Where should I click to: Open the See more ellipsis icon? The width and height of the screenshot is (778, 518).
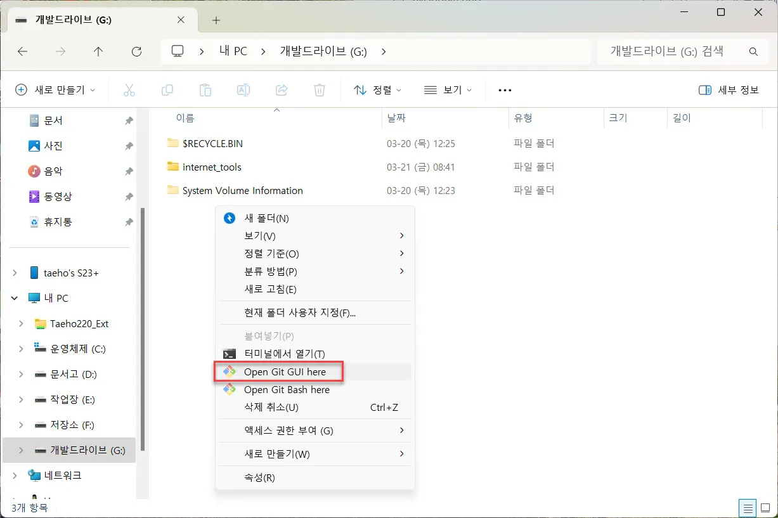pyautogui.click(x=504, y=89)
